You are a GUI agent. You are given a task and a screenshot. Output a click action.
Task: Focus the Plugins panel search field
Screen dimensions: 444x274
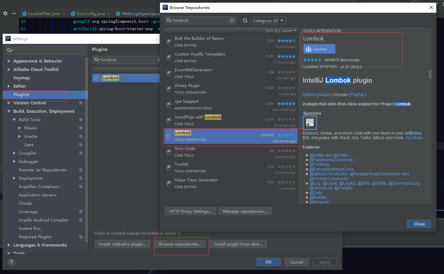point(127,60)
